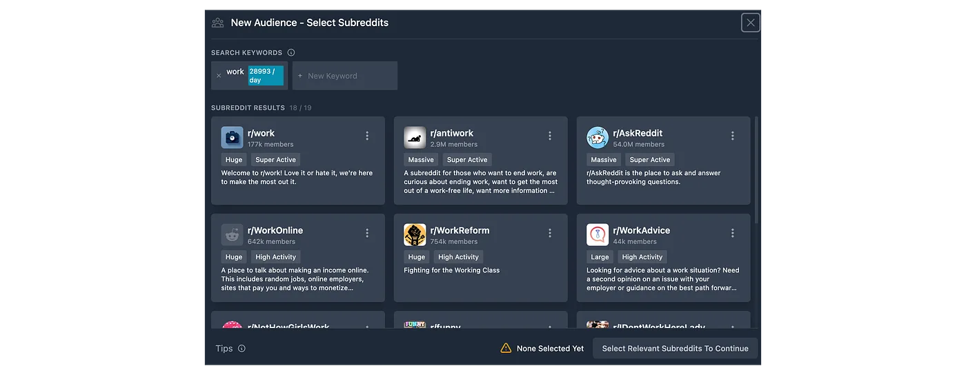Click the info icon beside Tips
This screenshot has height=375, width=966.
point(241,349)
